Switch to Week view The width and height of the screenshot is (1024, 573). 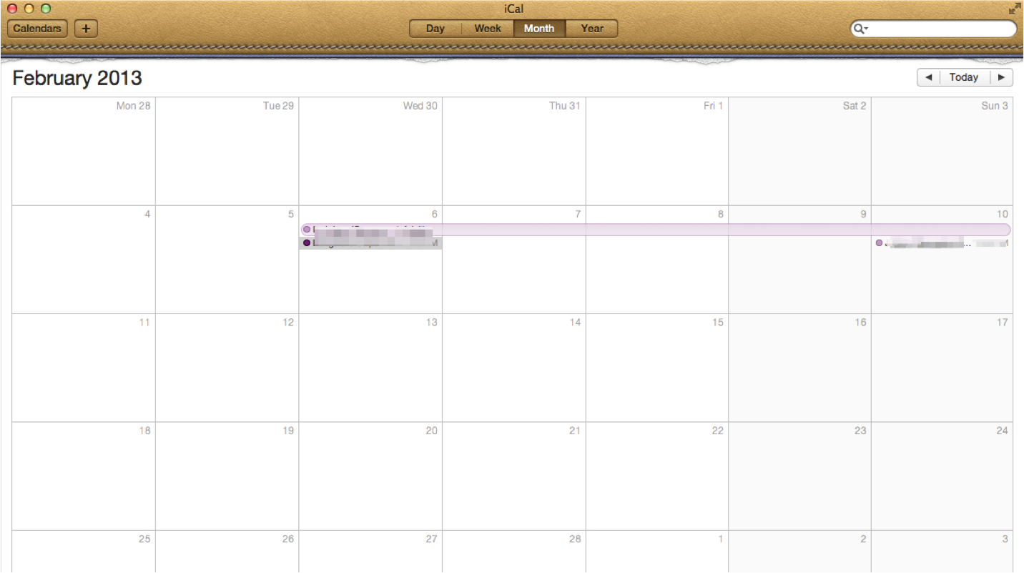[x=488, y=29]
